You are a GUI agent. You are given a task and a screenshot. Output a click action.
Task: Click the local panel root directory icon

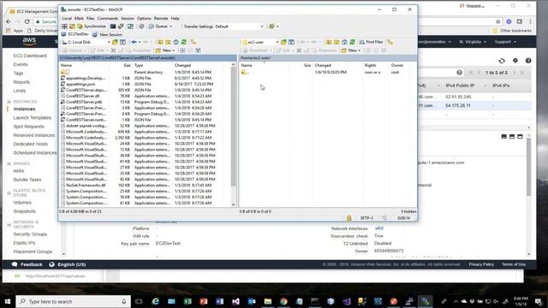168,42
